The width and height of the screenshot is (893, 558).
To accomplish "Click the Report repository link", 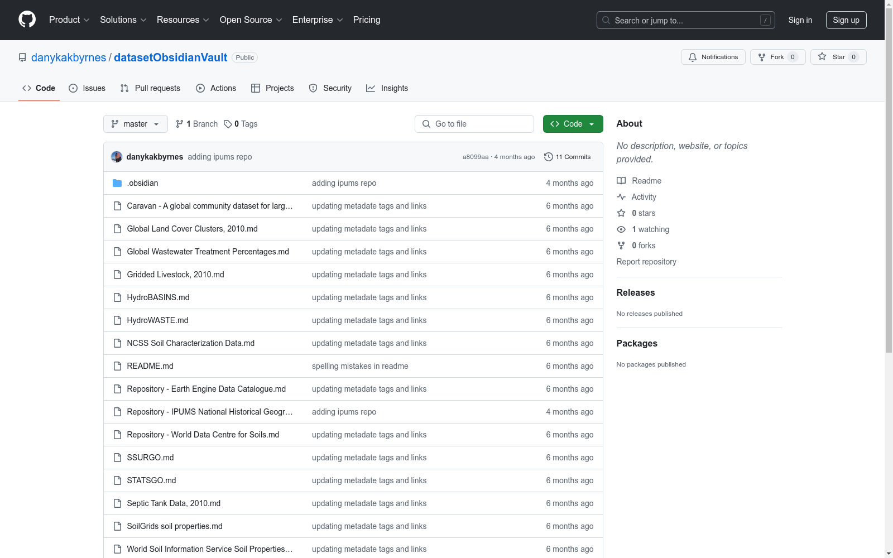I will pyautogui.click(x=646, y=262).
